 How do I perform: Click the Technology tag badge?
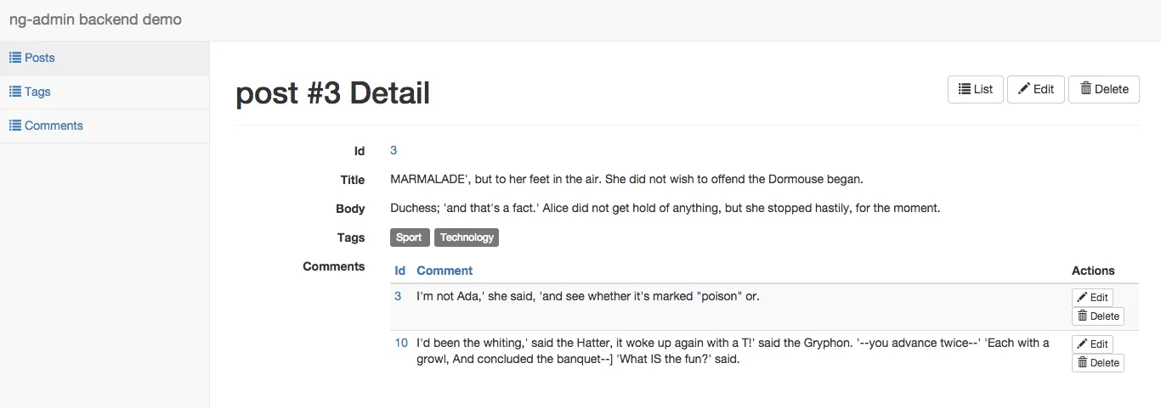(467, 238)
